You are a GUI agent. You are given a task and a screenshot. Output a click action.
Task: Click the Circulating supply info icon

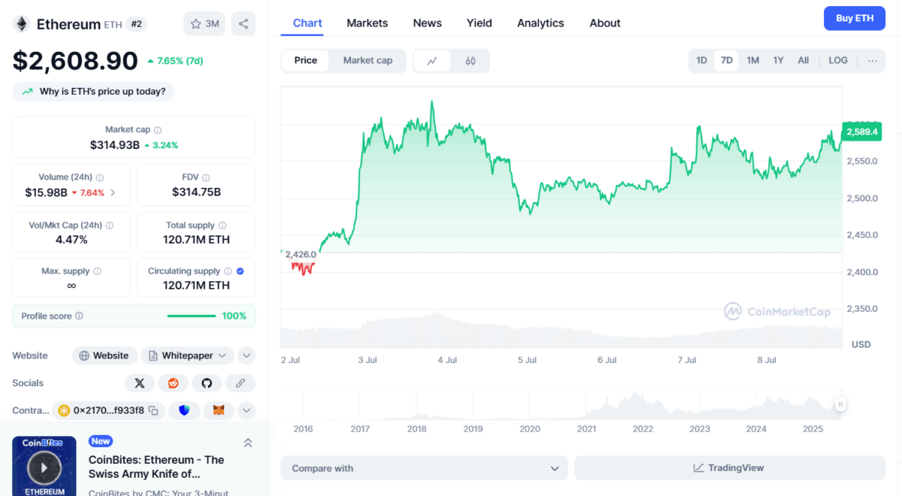(228, 271)
